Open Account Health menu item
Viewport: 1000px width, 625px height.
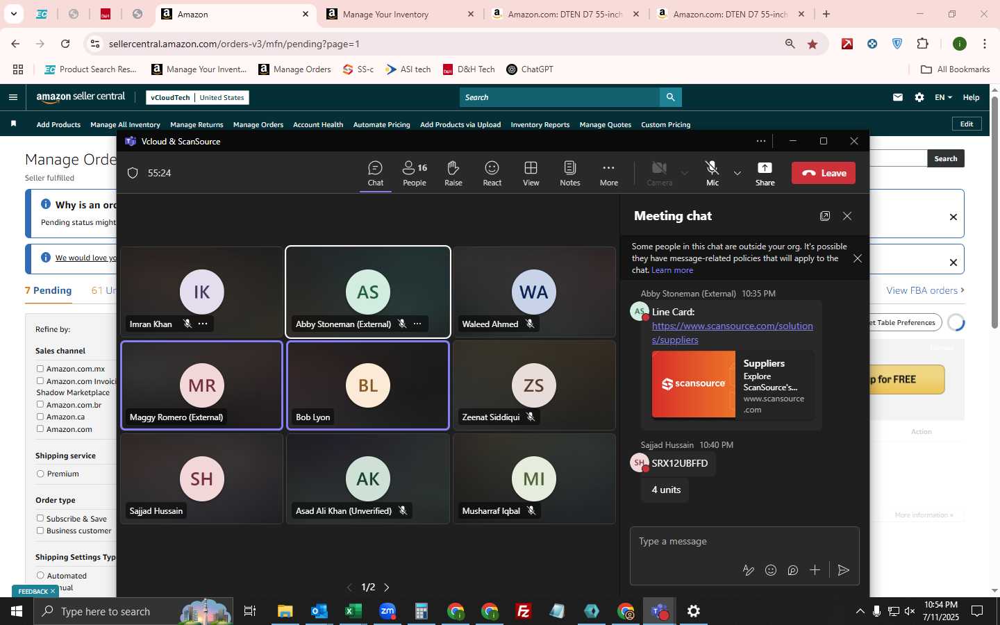[318, 125]
